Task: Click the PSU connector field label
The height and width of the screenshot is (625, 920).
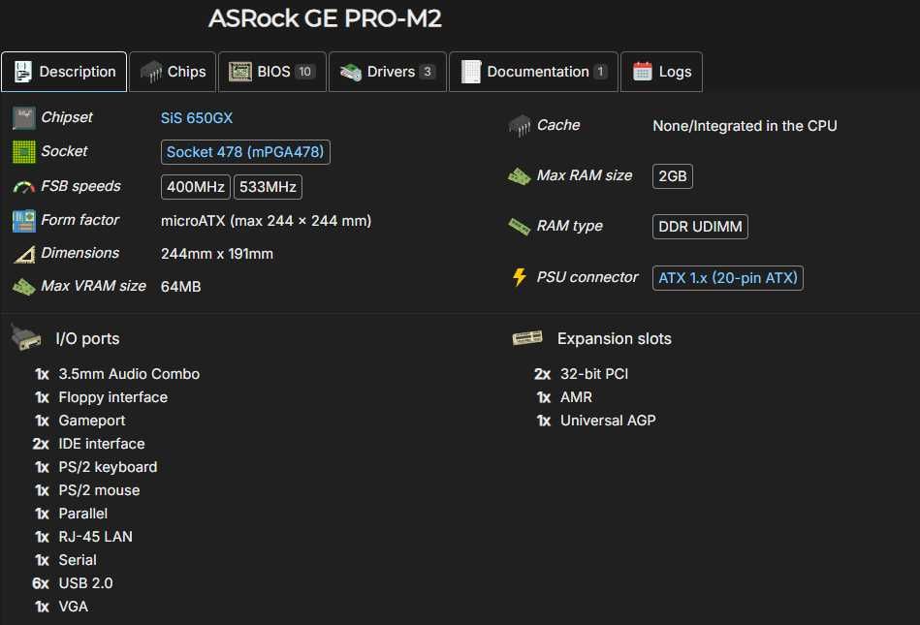Action: (587, 277)
